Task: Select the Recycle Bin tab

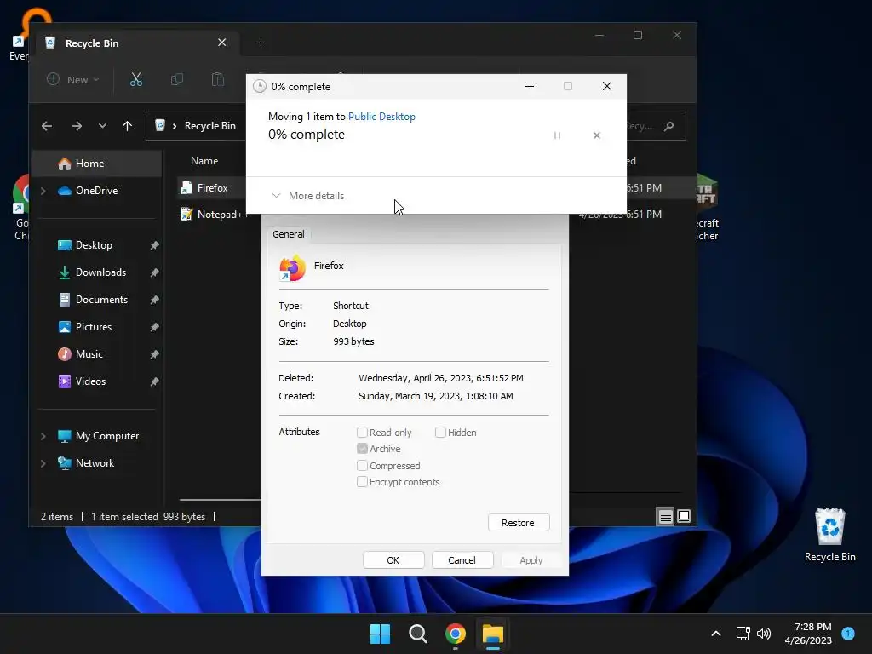Action: click(x=139, y=43)
